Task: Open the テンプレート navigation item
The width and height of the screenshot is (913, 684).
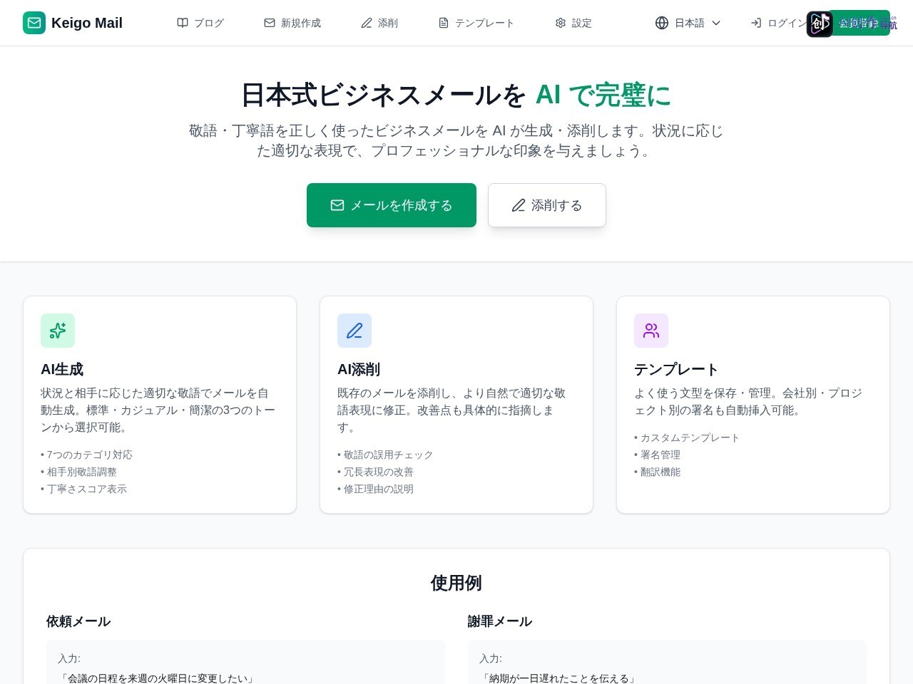Action: 476,23
